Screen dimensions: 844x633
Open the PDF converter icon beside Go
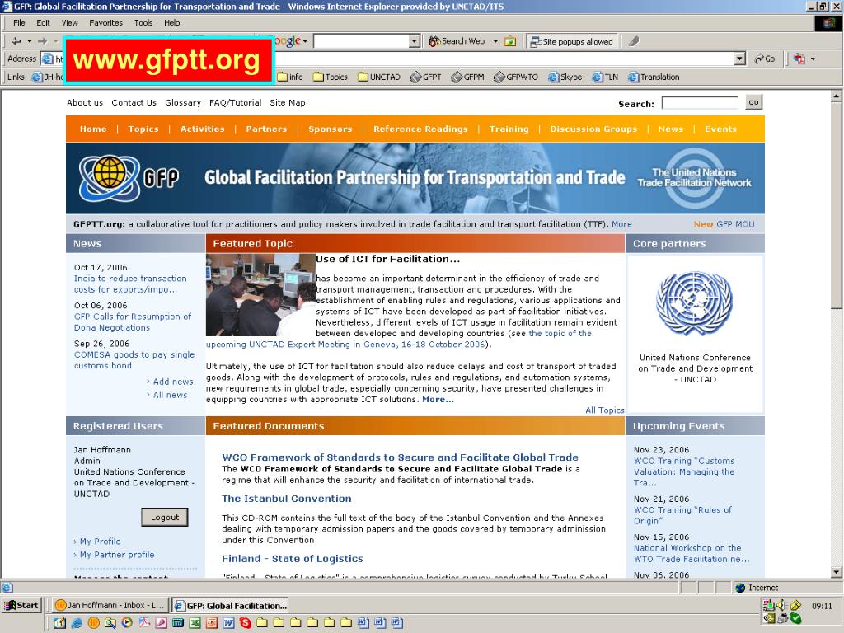pyautogui.click(x=799, y=59)
